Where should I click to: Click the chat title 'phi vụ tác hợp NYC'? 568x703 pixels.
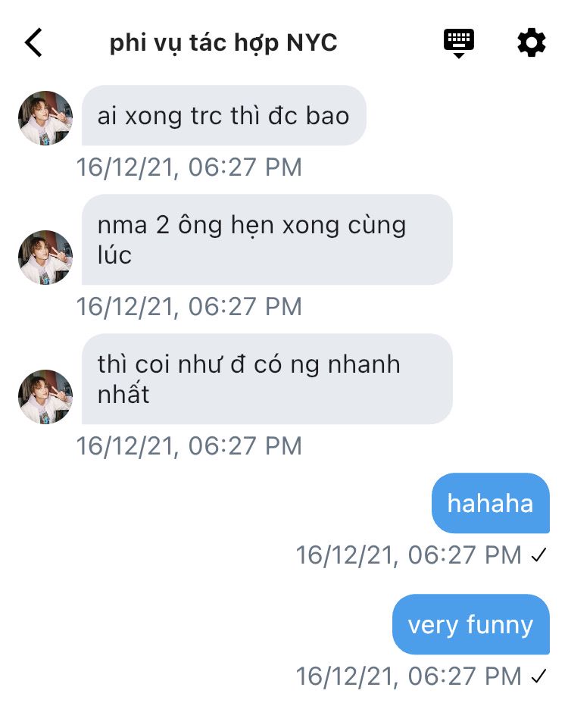tap(223, 43)
